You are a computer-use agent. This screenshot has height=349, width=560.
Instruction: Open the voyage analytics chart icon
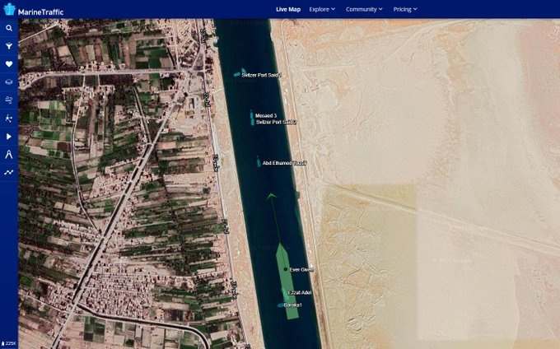[x=9, y=172]
